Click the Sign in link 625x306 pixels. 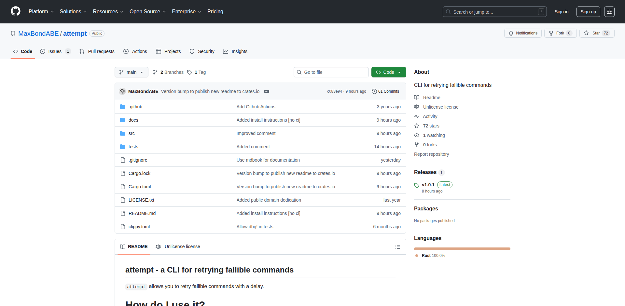pos(562,12)
